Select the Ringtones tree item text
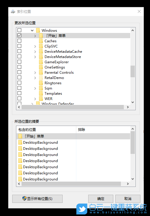Image resolution: width=150 pixels, height=216 pixels. point(53,83)
